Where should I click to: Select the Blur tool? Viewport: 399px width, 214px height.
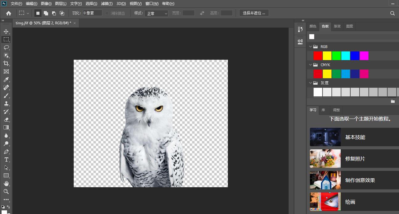[6, 135]
